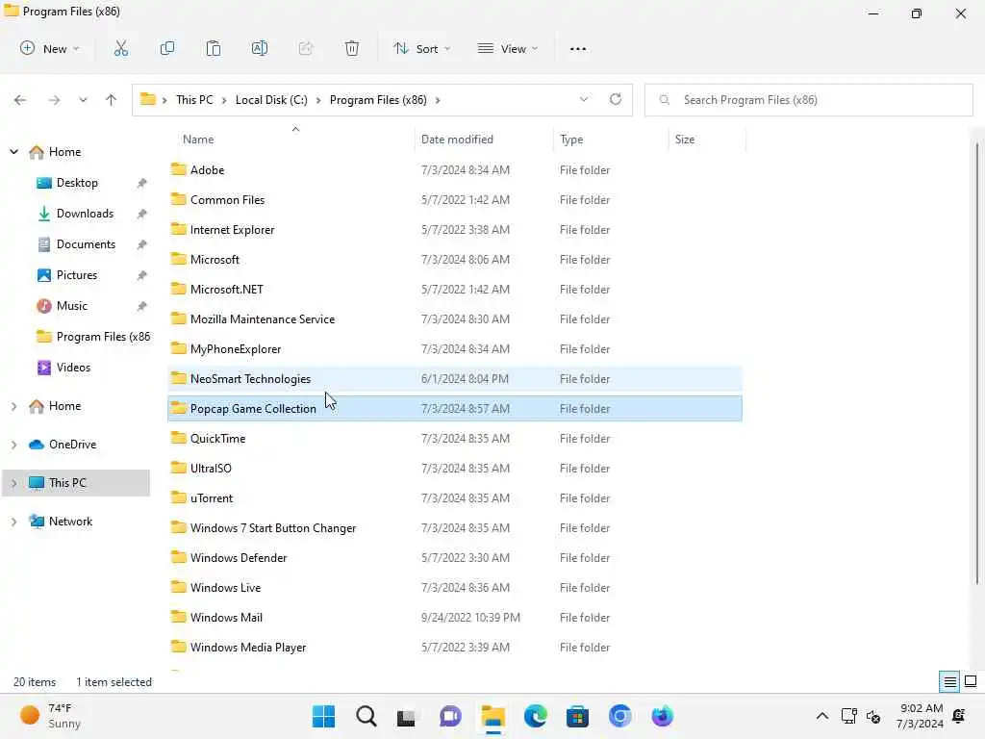This screenshot has height=739, width=985.
Task: Select the Windows Media Player folder
Action: pos(455,648)
